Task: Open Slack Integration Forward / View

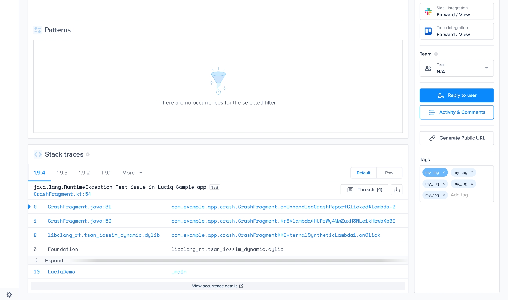Action: tap(456, 11)
